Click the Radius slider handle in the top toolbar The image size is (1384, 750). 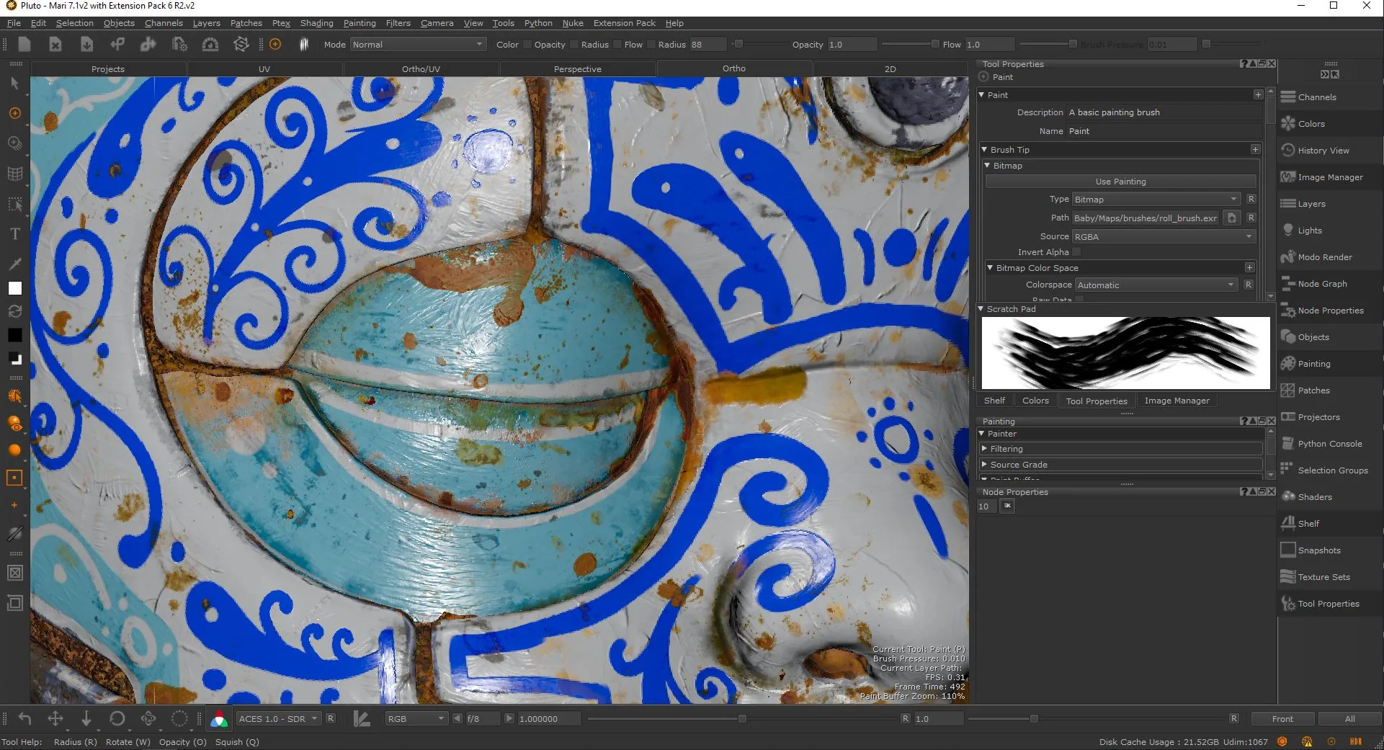738,45
